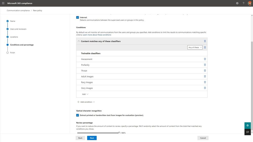Image resolution: width=253 pixels, height=142 pixels.
Task: Go to the Locations step
Action: point(14,37)
